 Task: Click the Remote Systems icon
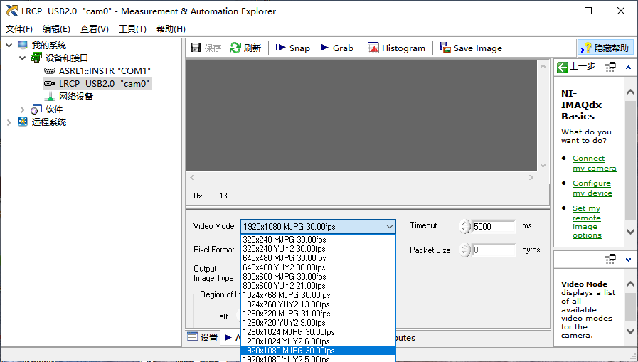point(23,122)
